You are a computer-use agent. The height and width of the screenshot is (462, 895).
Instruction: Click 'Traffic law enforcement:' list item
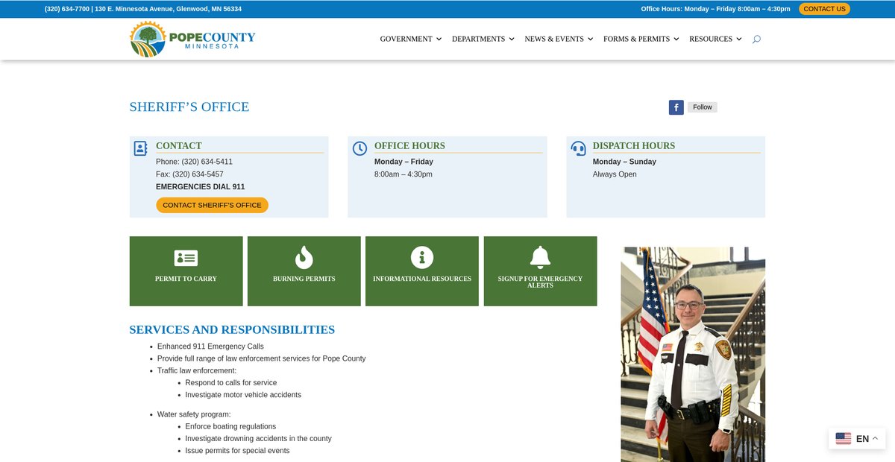tap(197, 370)
